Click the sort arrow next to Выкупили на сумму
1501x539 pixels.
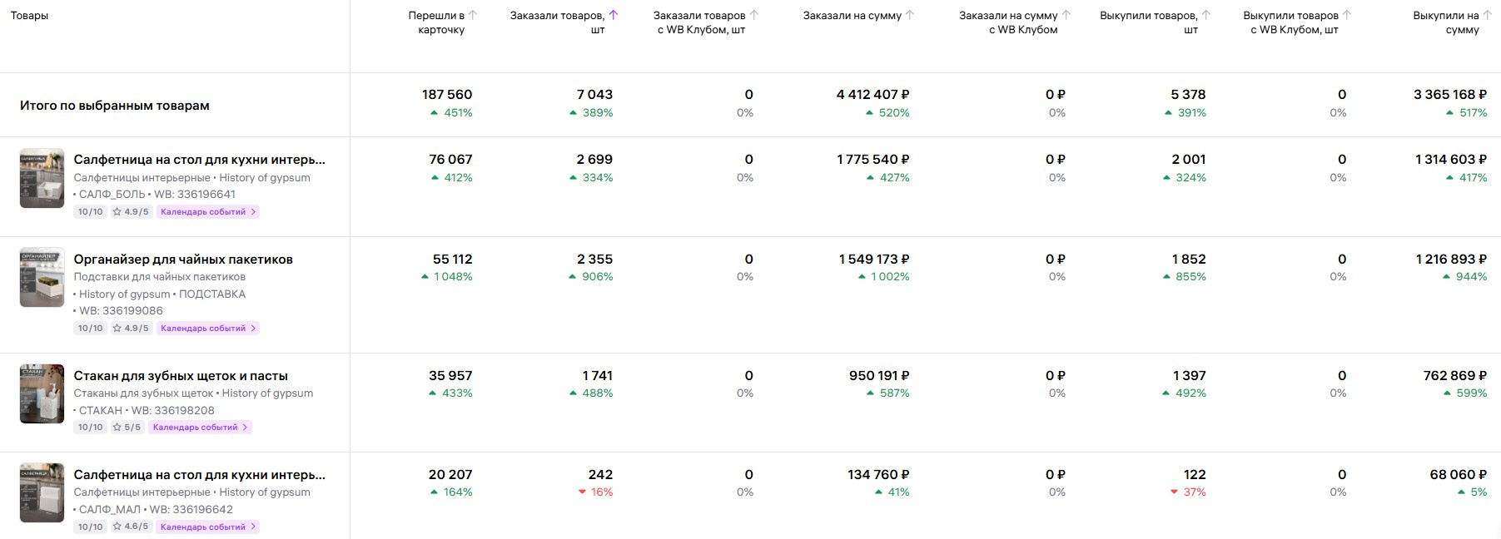coord(1487,15)
